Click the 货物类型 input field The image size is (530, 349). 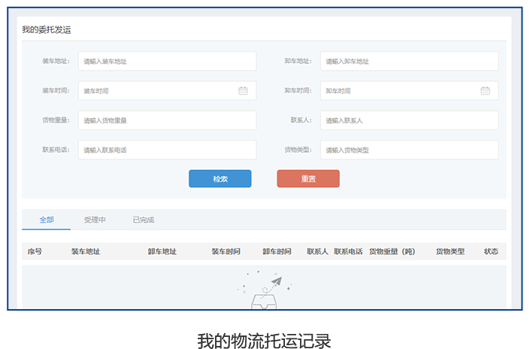[409, 150]
